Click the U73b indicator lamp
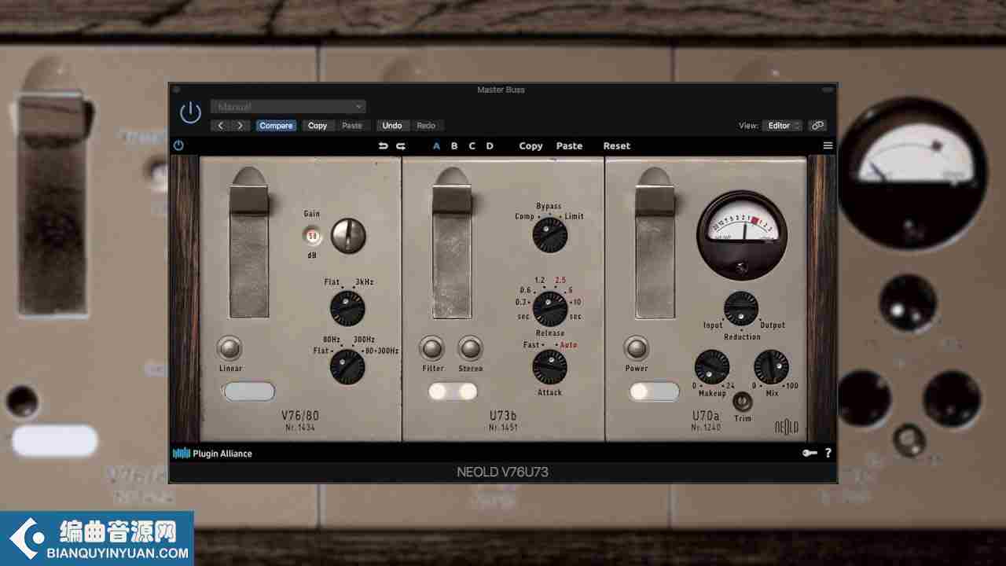The image size is (1006, 566). click(x=453, y=391)
